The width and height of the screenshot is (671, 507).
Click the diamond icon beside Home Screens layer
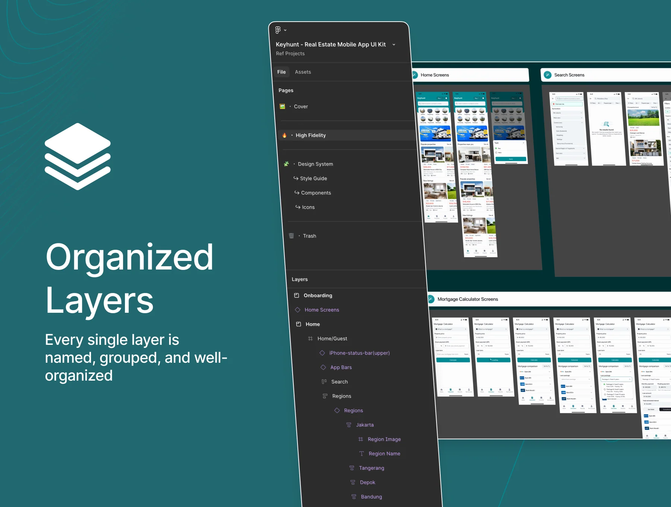[297, 310]
